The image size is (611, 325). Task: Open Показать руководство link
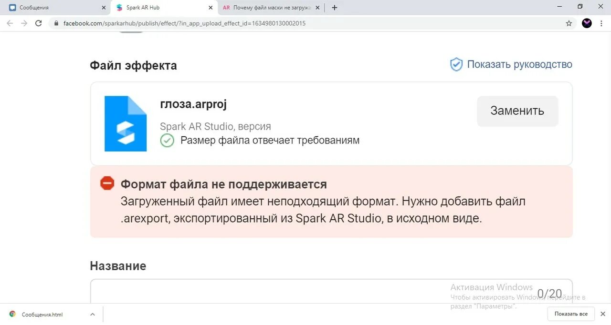tap(519, 64)
